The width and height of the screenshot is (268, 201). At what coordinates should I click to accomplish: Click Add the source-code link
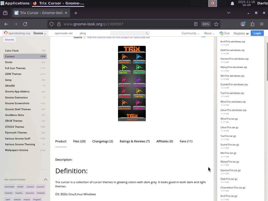119,37
